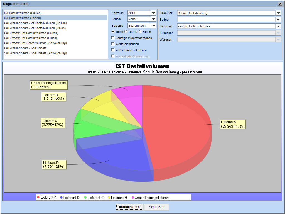Image resolution: width=285 pixels, height=214 pixels.
Task: Expand the Einkäufer combo box
Action: (278, 13)
